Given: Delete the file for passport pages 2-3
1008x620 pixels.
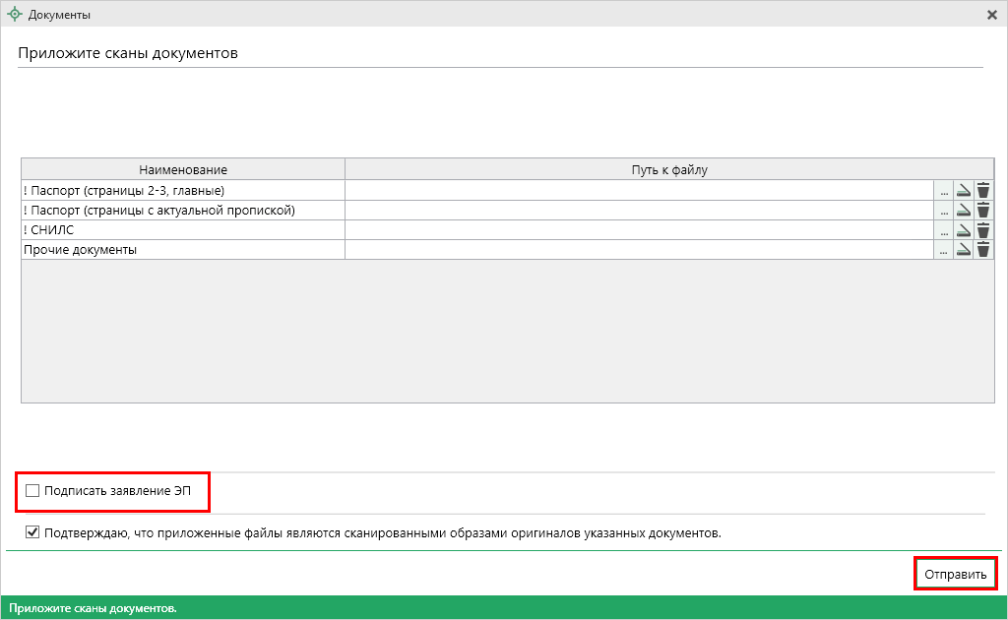Looking at the screenshot, I should coord(982,191).
